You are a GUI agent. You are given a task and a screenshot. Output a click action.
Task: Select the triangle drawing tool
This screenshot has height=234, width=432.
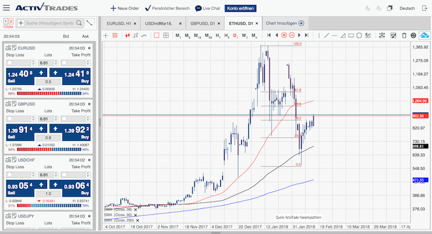coord(343,36)
